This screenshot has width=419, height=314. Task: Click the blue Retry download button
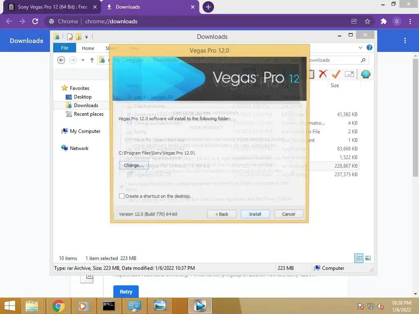(126, 291)
